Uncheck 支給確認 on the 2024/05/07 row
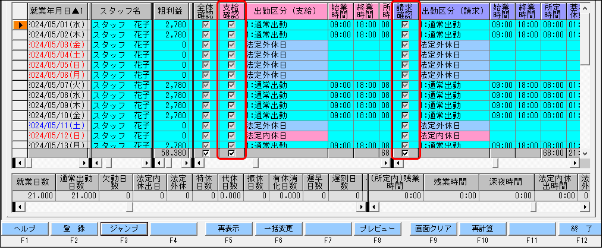The width and height of the screenshot is (609, 250). point(231,86)
